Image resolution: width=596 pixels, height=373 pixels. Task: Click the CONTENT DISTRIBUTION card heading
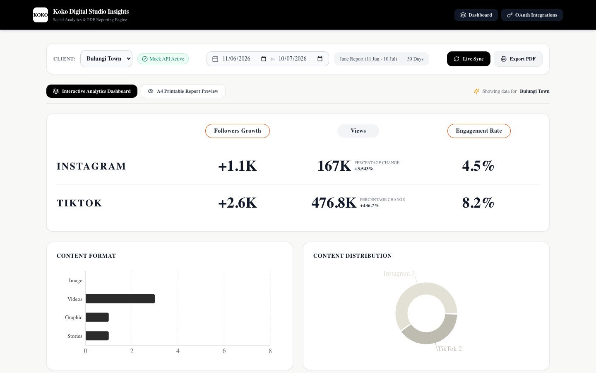pos(353,256)
